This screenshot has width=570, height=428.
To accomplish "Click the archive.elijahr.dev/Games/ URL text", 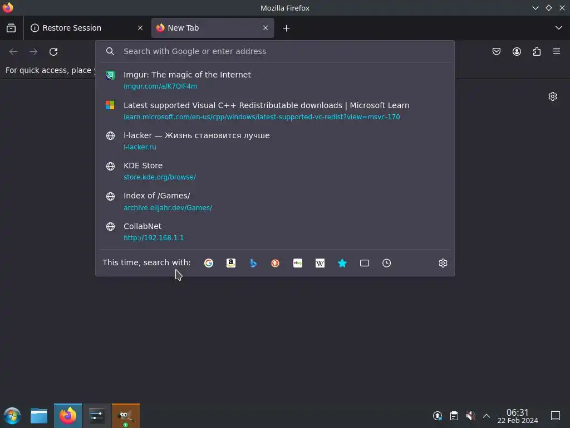I will (x=168, y=207).
